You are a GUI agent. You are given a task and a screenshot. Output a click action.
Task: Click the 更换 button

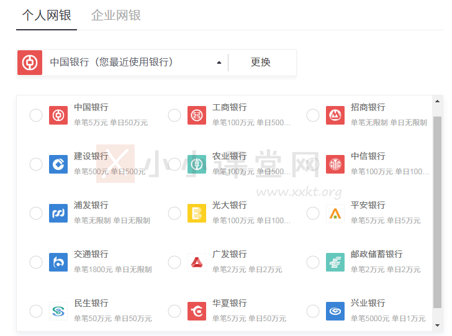coord(261,62)
